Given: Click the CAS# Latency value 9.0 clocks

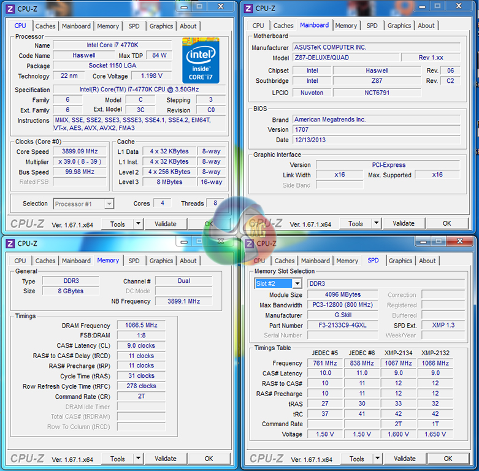Looking at the screenshot, I should (141, 345).
